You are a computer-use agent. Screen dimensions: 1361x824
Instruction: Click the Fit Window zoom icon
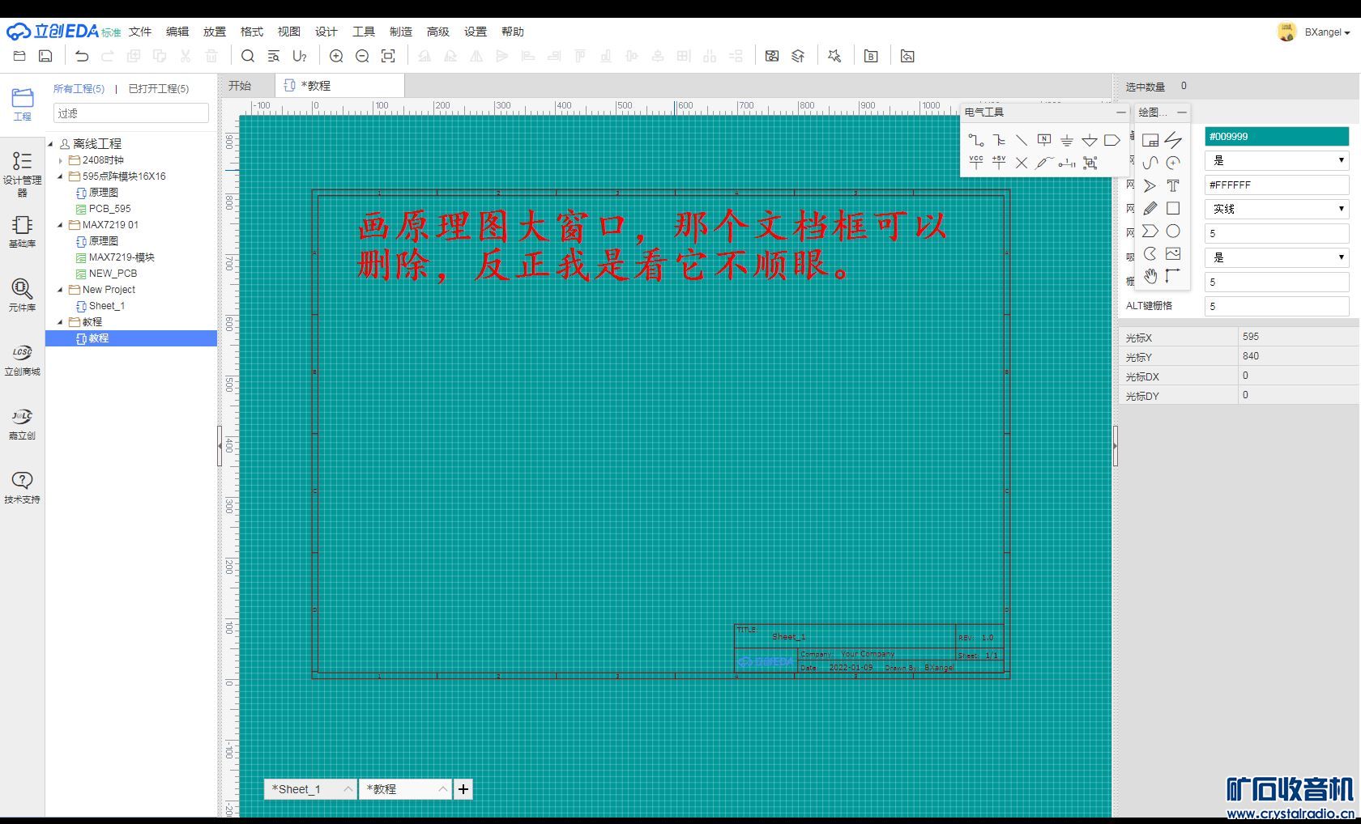(x=388, y=56)
